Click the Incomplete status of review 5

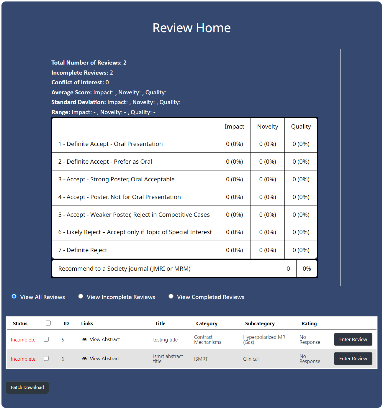click(23, 340)
